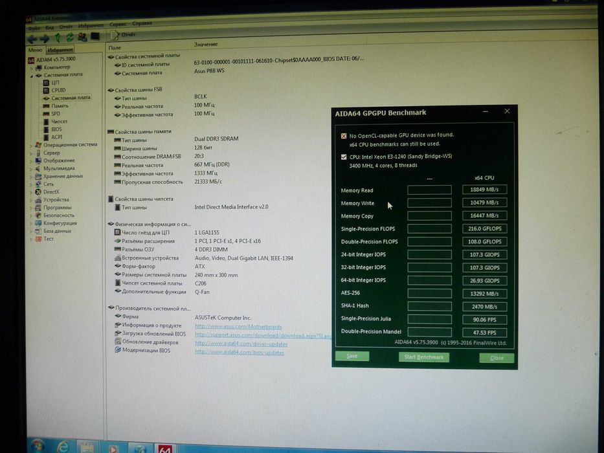Click the Back navigation arrow in toolbar

click(x=33, y=39)
